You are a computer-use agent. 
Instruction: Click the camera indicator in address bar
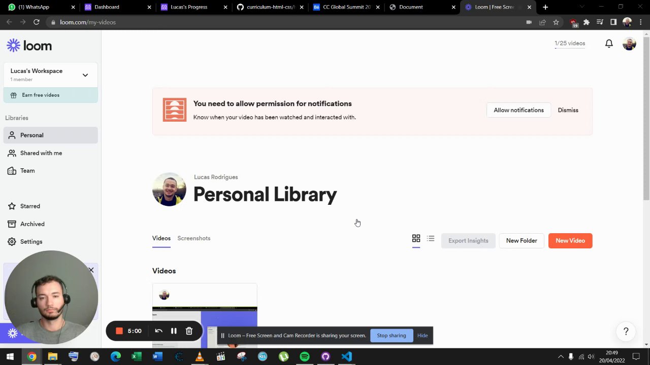[x=529, y=22]
